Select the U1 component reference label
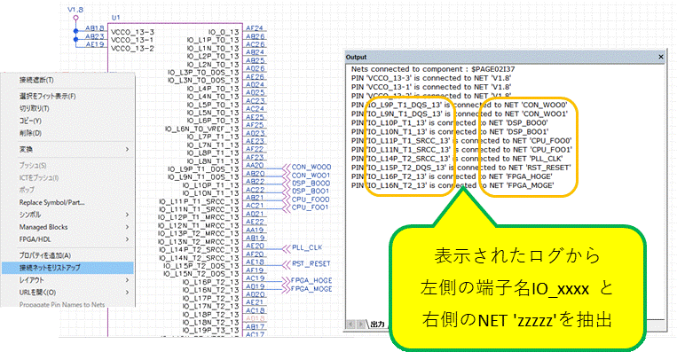Image resolution: width=677 pixels, height=352 pixels. (x=115, y=18)
